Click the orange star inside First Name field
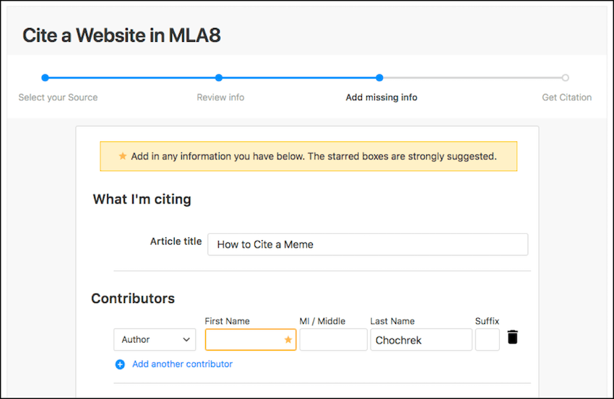The height and width of the screenshot is (399, 614). [x=287, y=339]
